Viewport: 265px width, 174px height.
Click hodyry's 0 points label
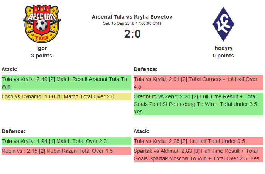click(223, 56)
